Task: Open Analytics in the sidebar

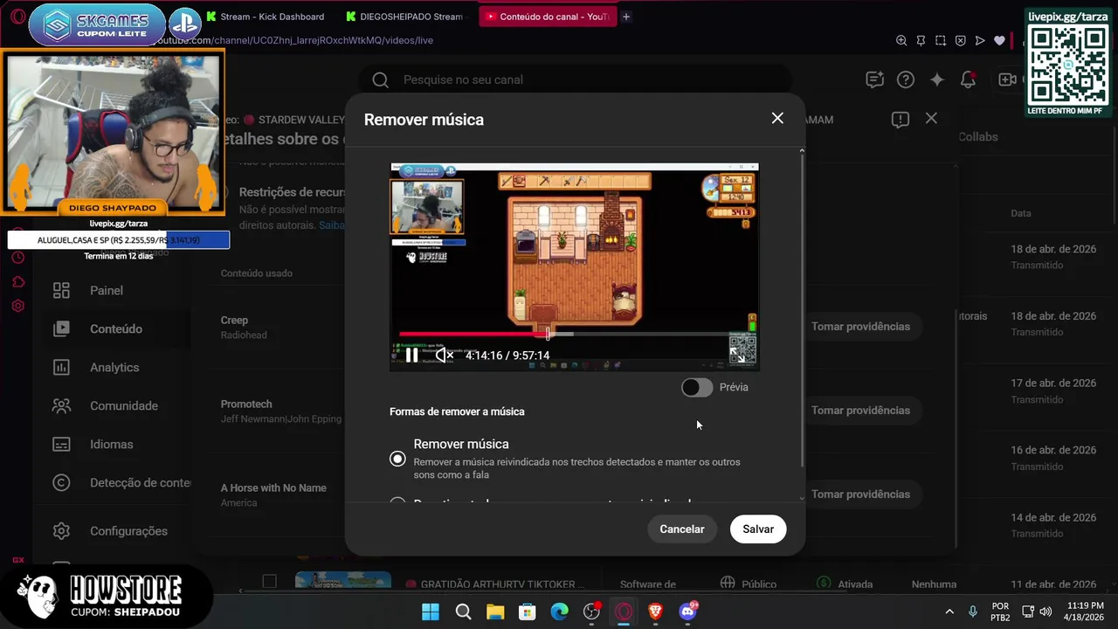Action: tap(114, 367)
